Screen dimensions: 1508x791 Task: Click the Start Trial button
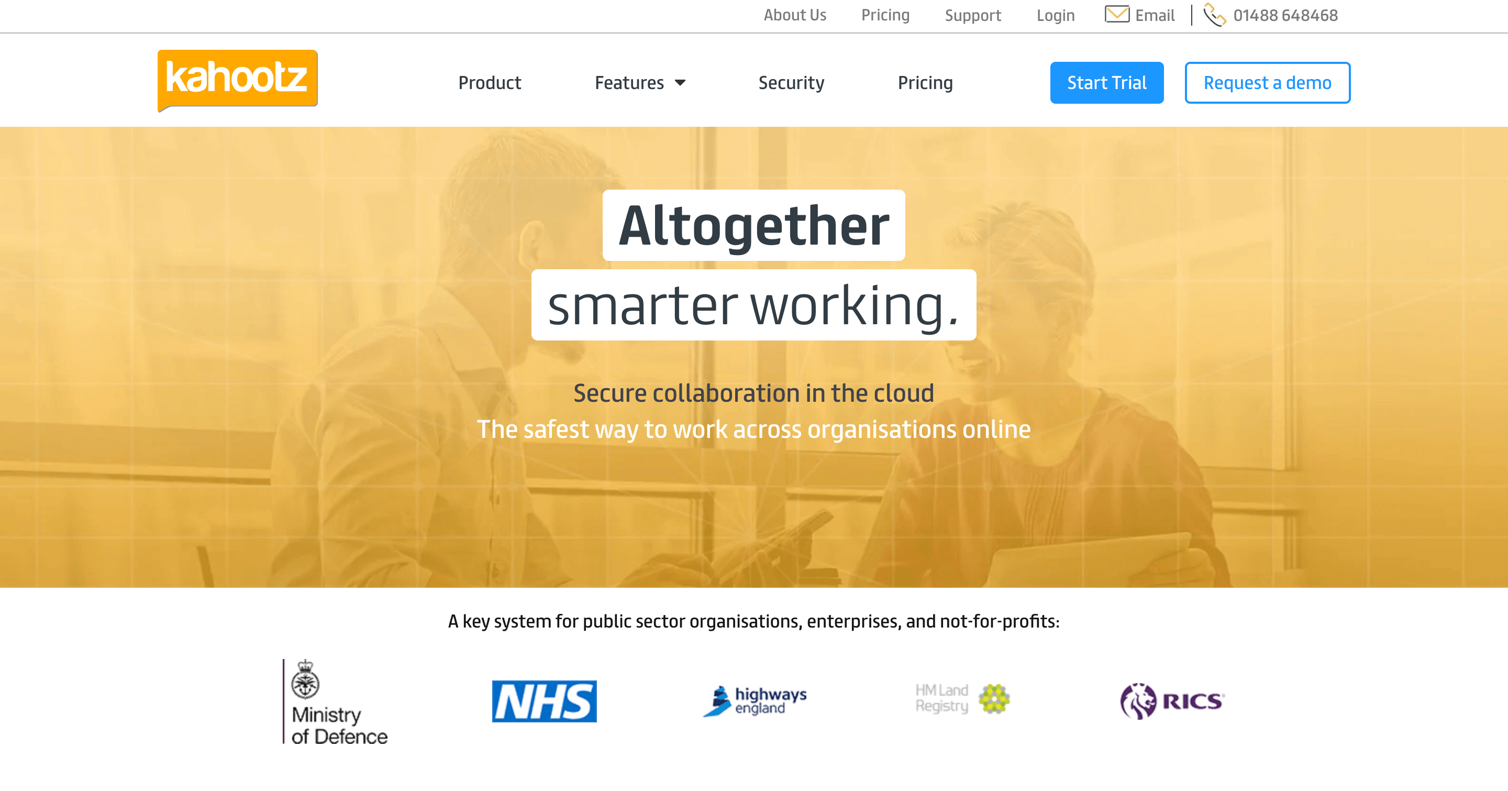point(1105,83)
